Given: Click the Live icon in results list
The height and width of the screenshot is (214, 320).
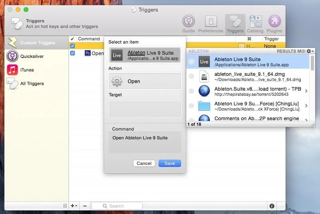Looking at the screenshot, I should pyautogui.click(x=204, y=61).
